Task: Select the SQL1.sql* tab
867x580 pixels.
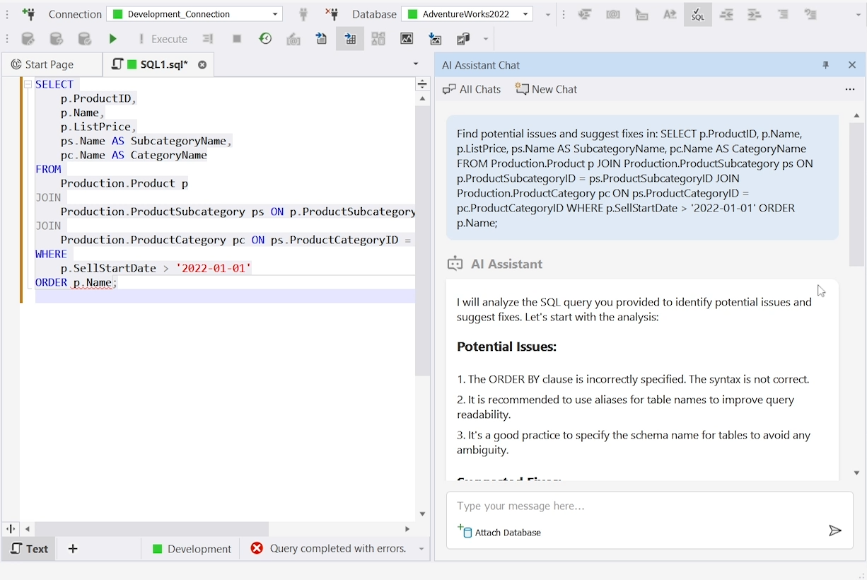Action: [x=158, y=64]
